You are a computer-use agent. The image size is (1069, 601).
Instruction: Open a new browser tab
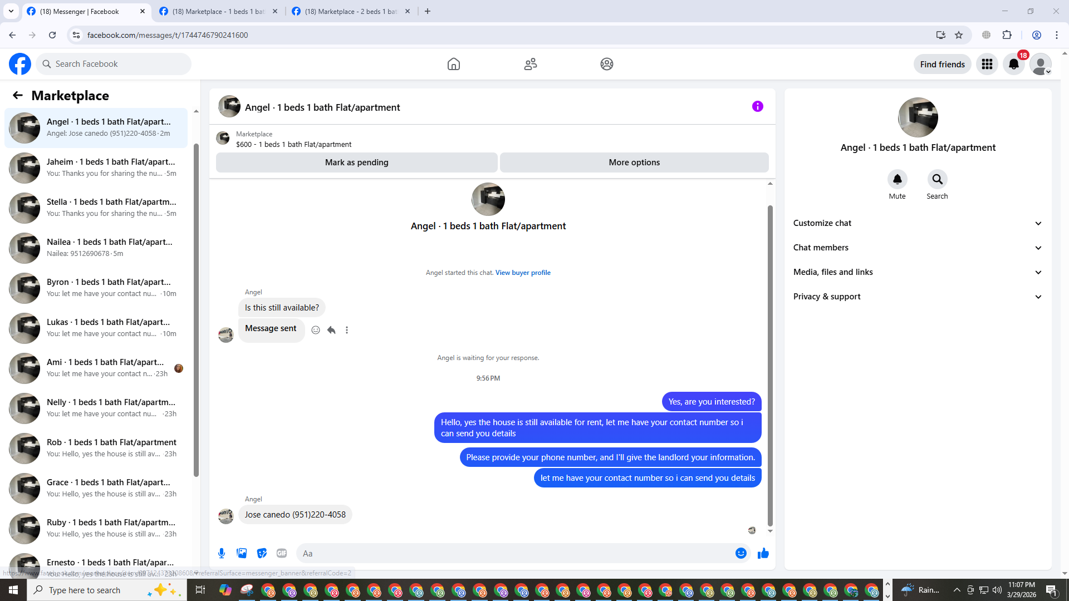tap(428, 11)
